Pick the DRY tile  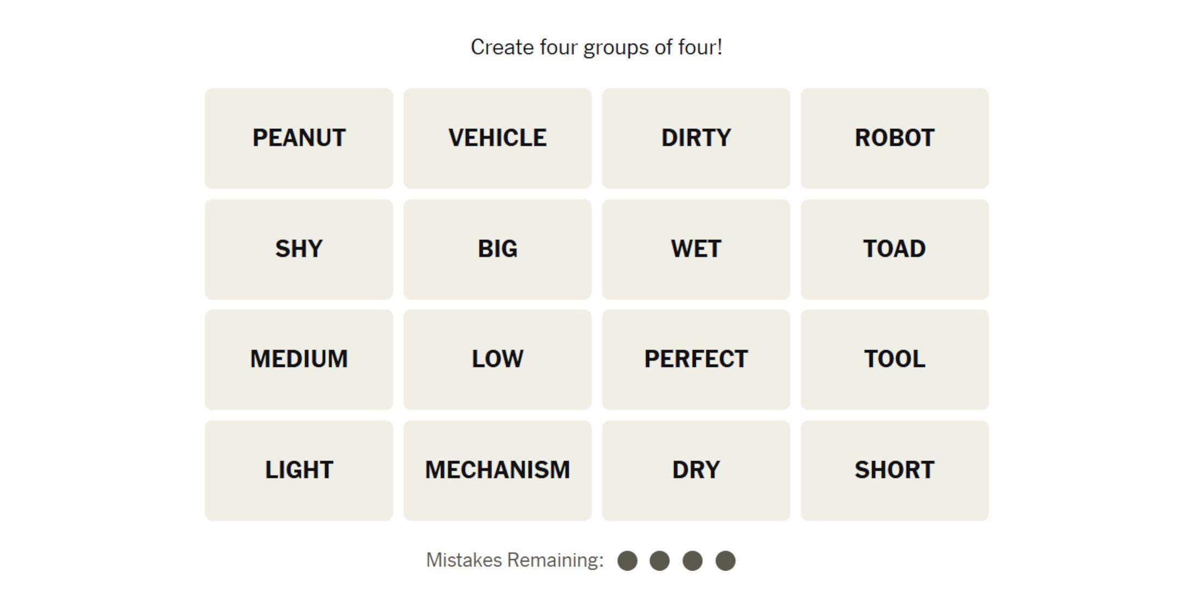point(696,470)
